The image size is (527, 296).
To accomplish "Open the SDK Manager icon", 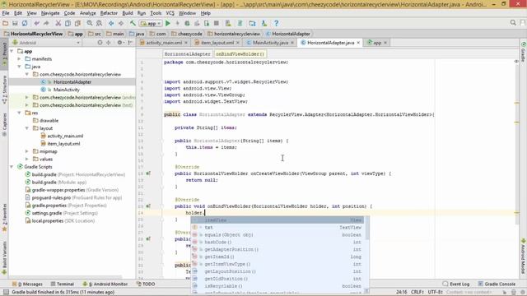I will (264, 23).
